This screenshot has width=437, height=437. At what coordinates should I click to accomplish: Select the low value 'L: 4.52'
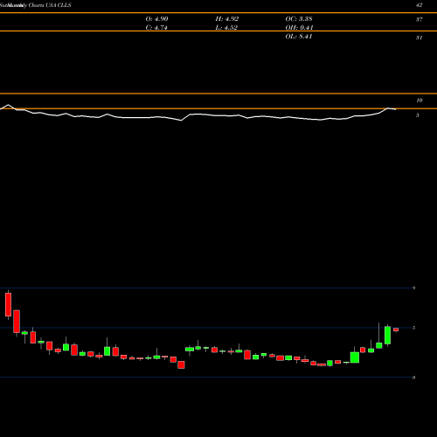(x=226, y=28)
